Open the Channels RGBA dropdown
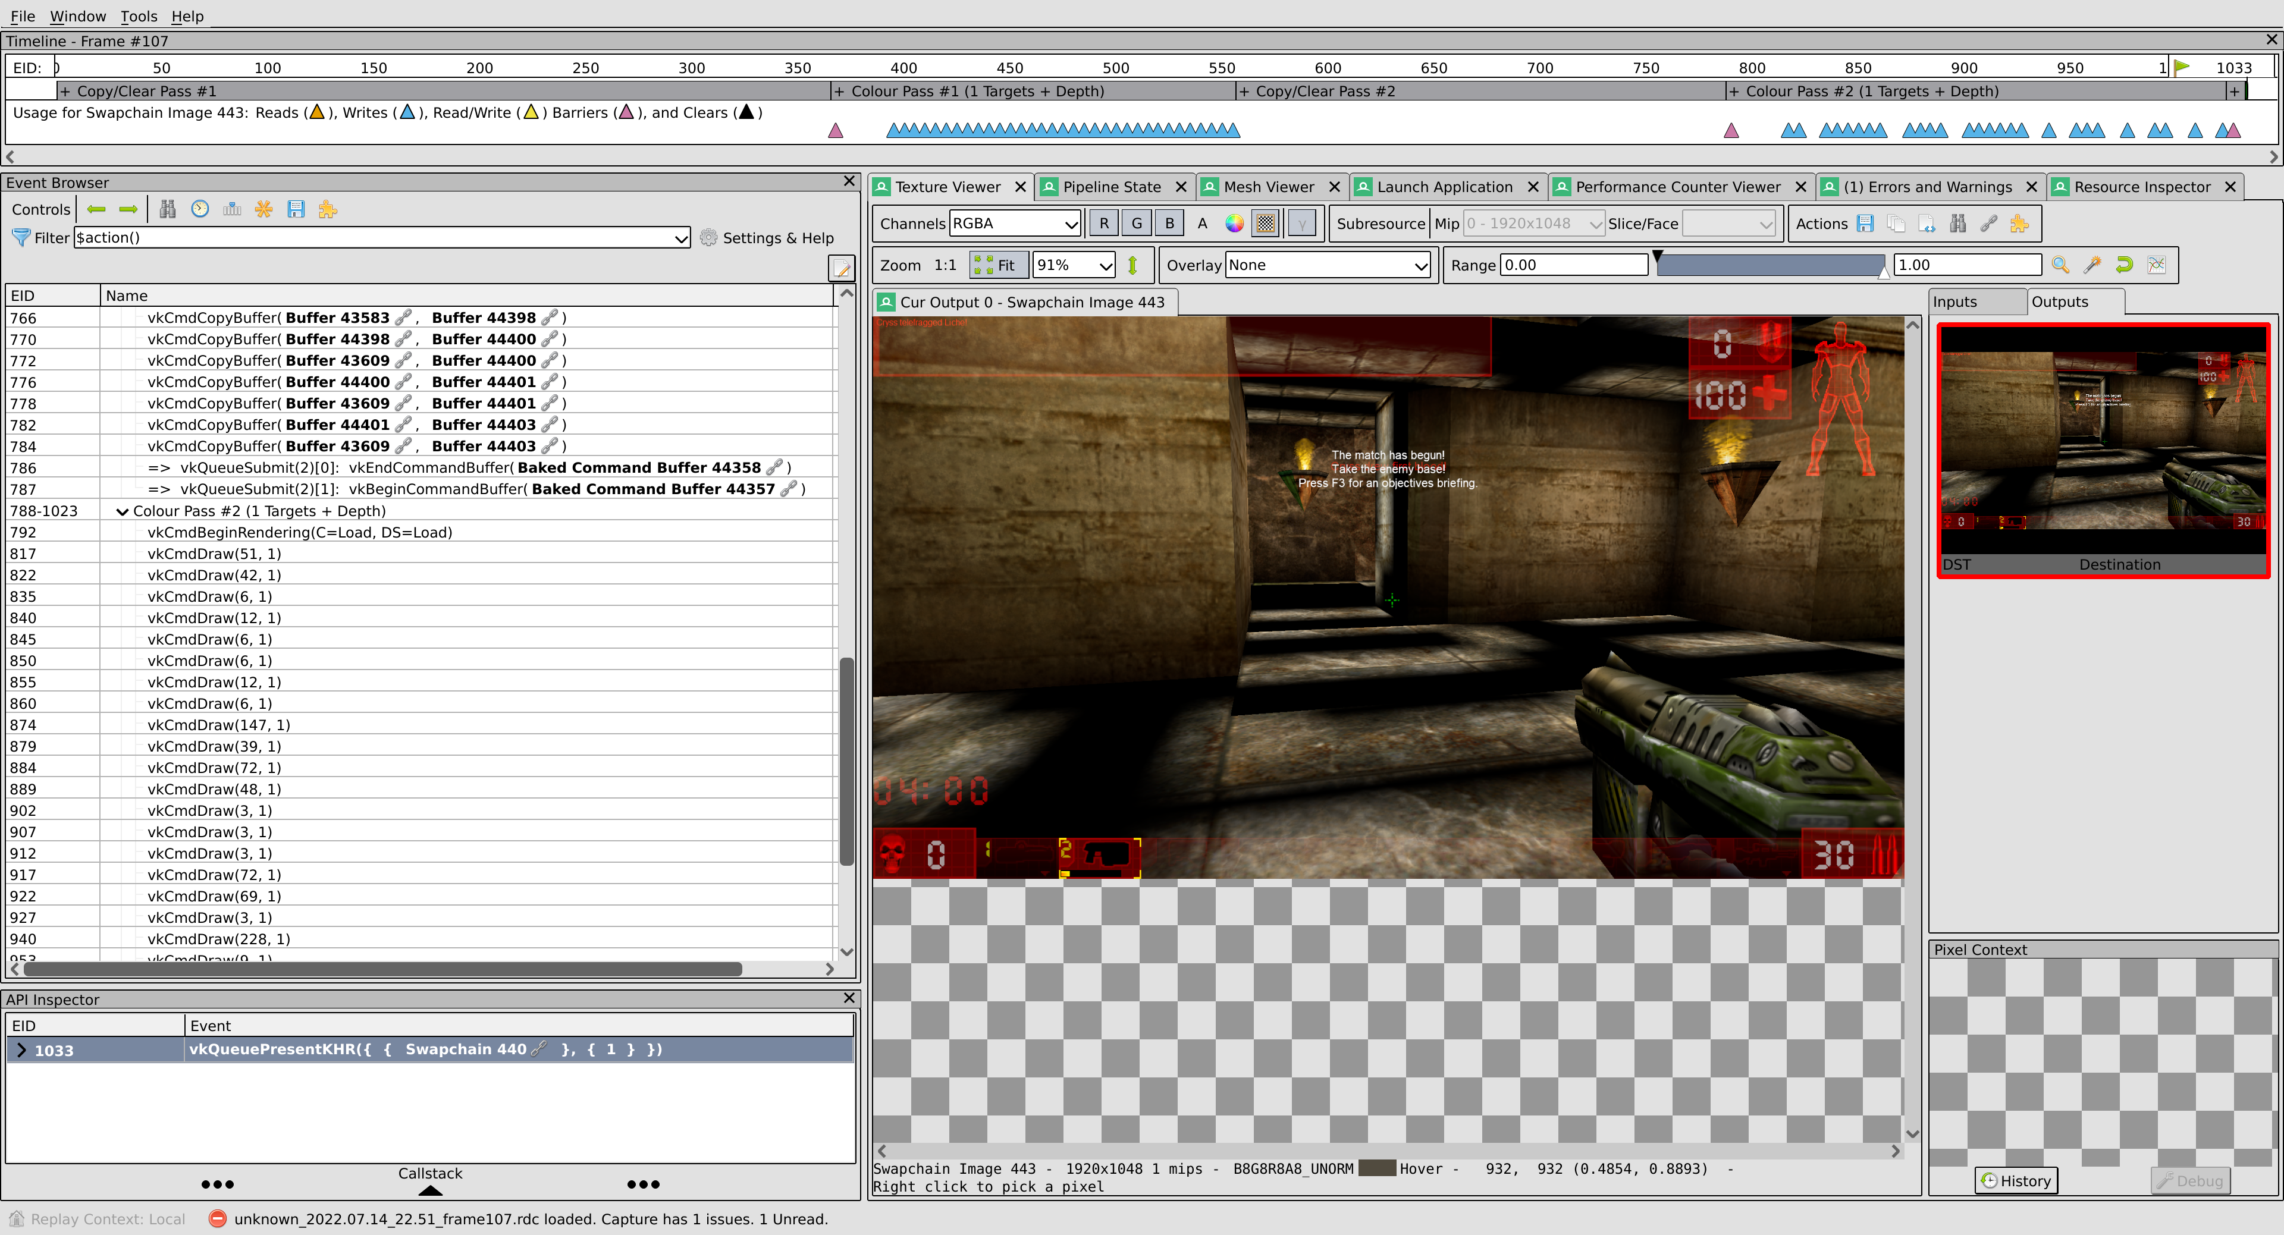The width and height of the screenshot is (2284, 1235). coord(1015,224)
